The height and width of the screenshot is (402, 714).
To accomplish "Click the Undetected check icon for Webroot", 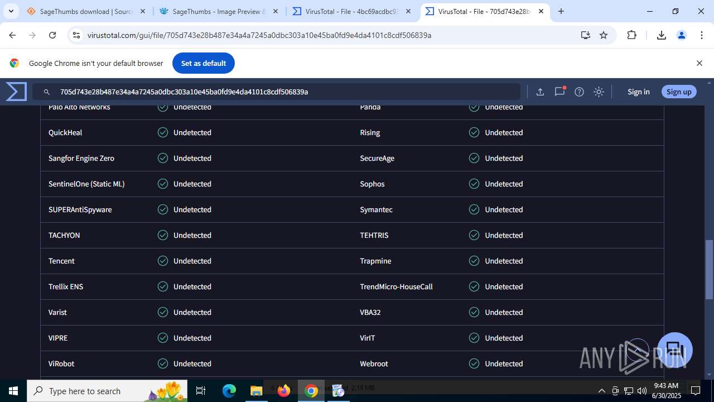I will (x=474, y=363).
